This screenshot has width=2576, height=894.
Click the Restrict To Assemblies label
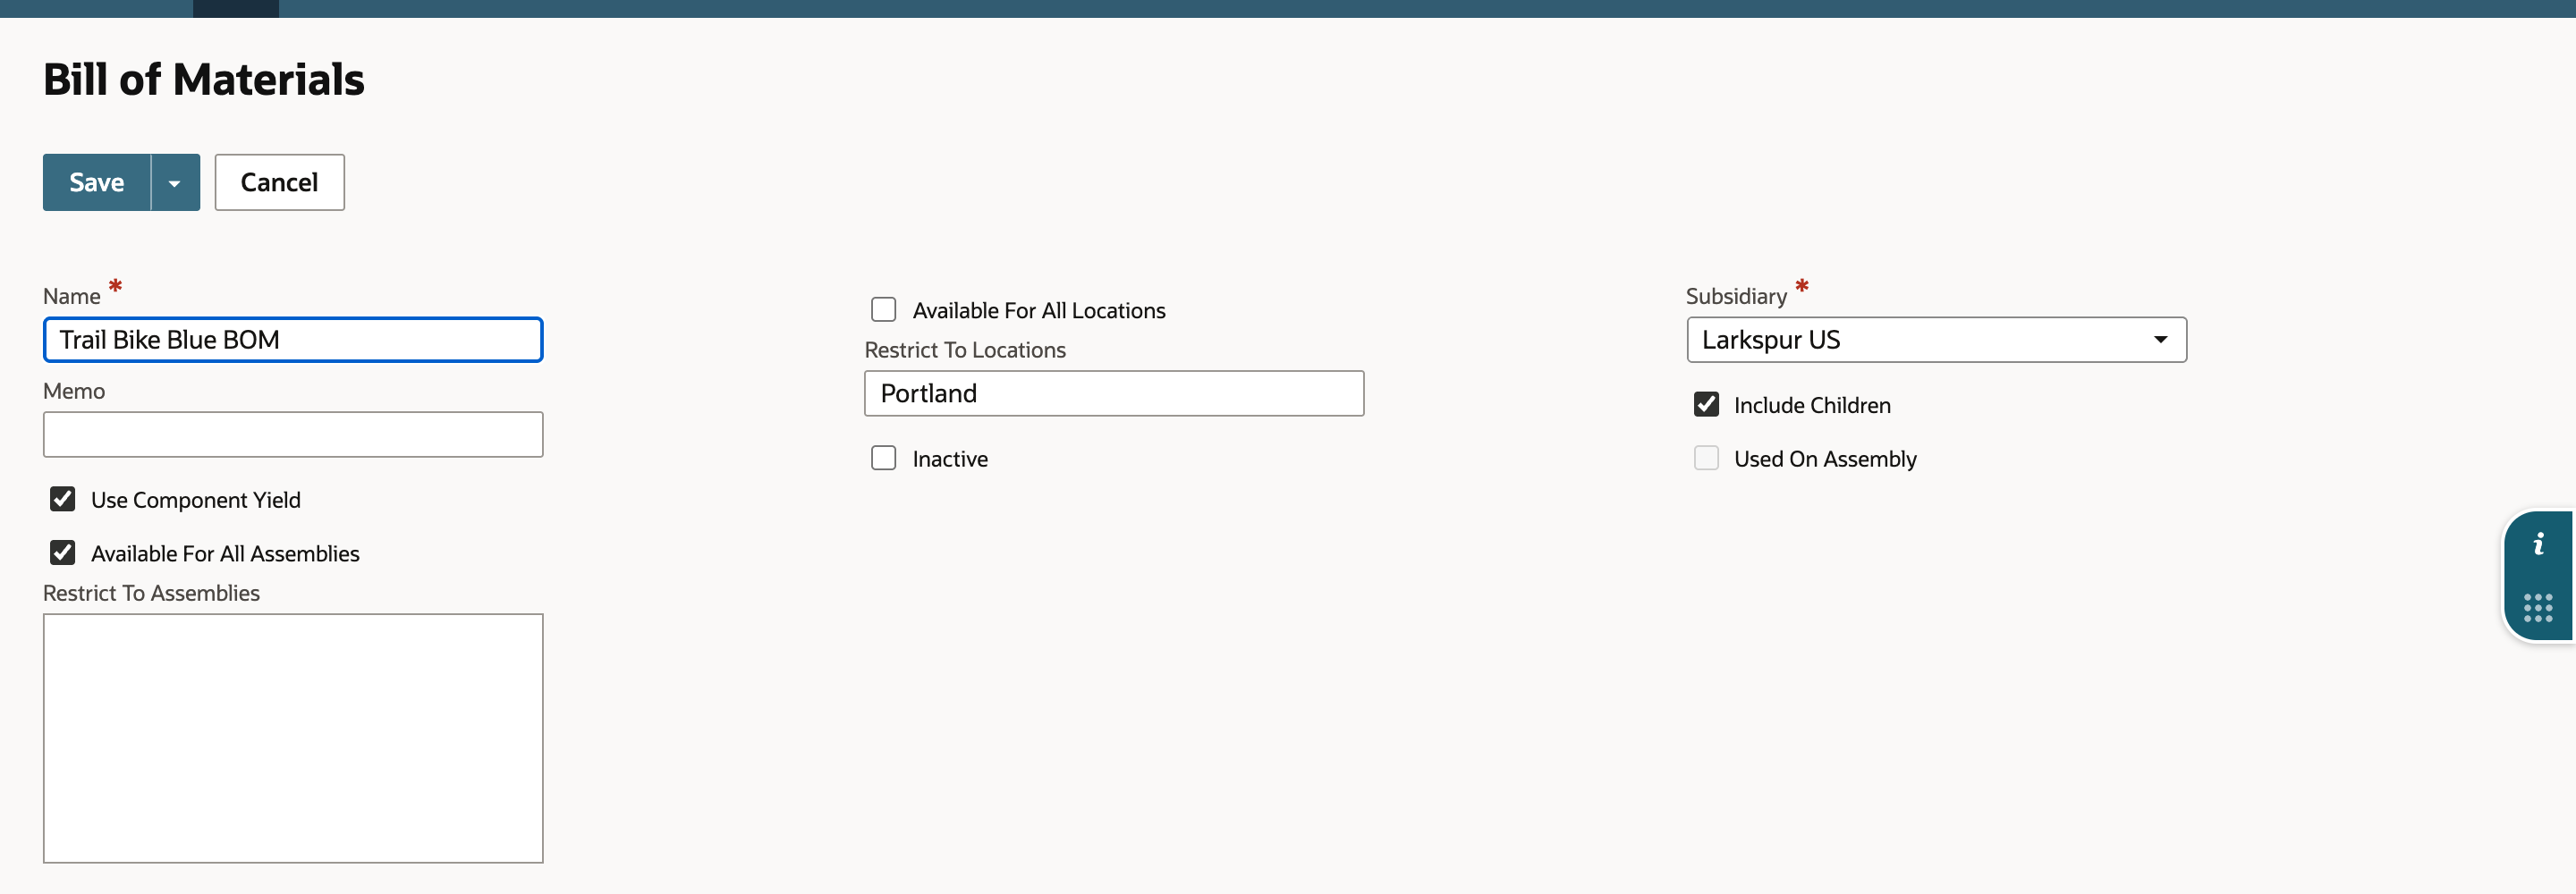click(151, 593)
